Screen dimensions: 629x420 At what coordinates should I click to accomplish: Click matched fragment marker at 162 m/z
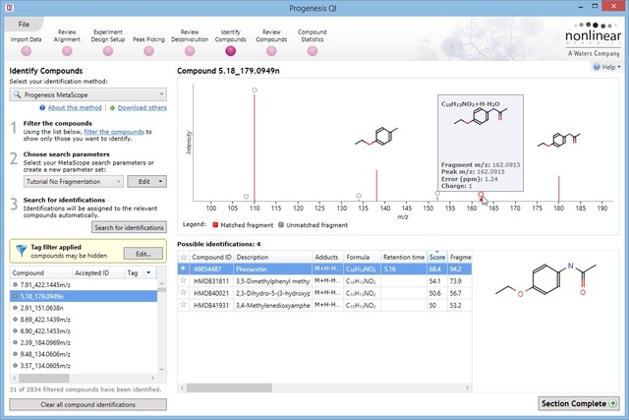click(481, 195)
